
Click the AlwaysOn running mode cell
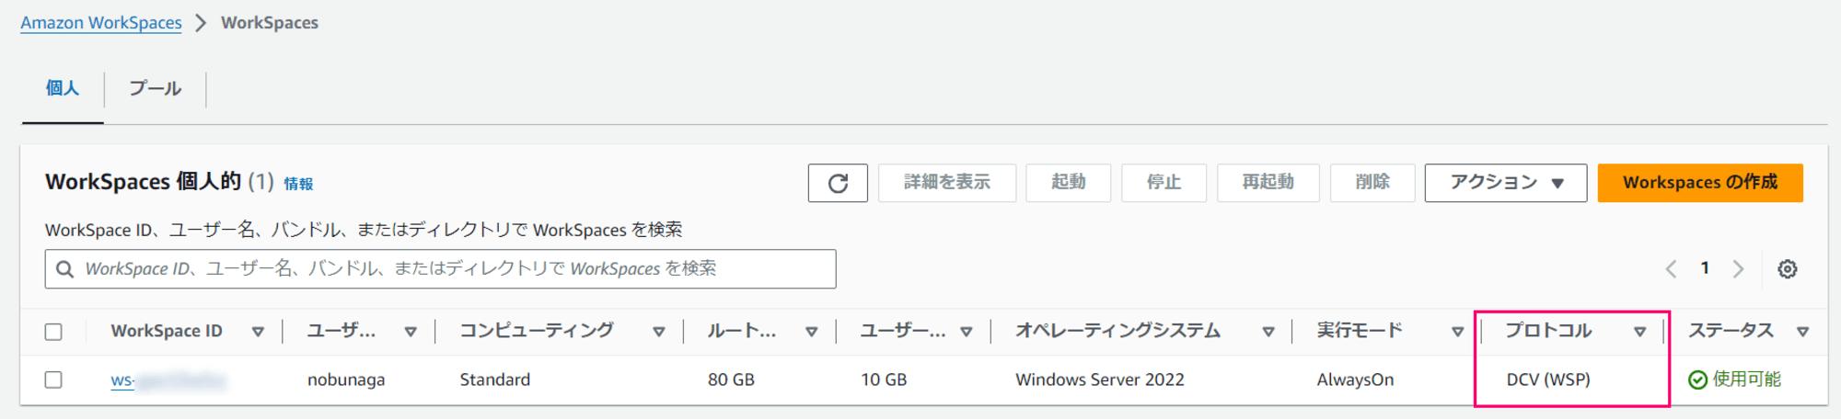(1355, 379)
